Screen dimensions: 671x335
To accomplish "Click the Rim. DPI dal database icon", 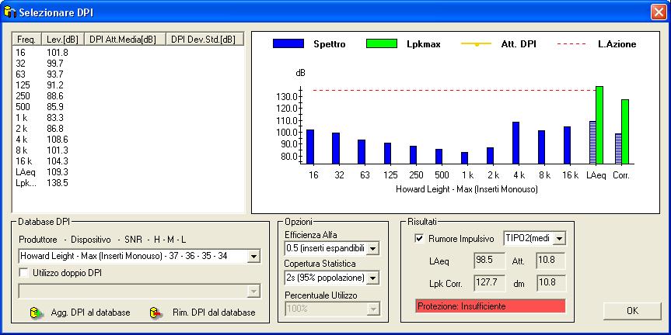I will coord(156,313).
